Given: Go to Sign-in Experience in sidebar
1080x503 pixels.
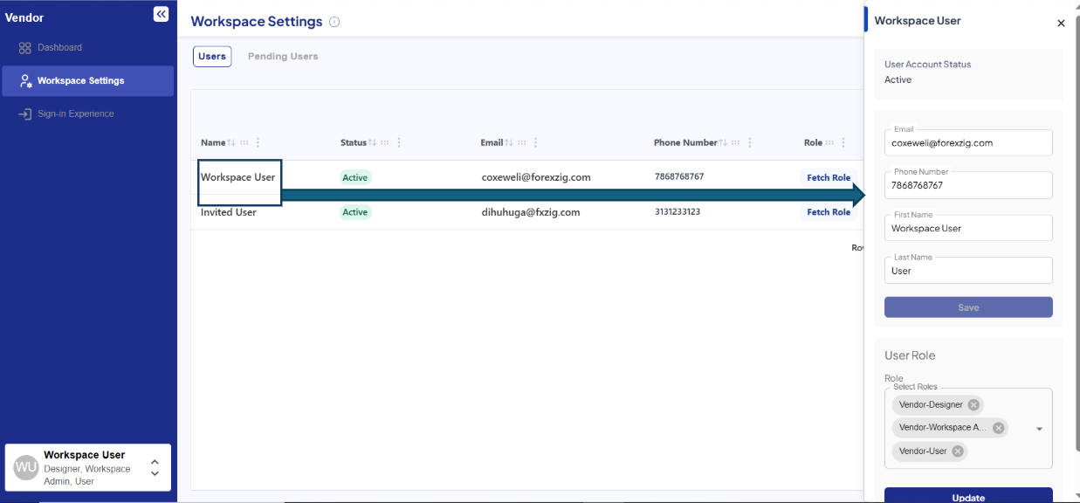Looking at the screenshot, I should (75, 114).
